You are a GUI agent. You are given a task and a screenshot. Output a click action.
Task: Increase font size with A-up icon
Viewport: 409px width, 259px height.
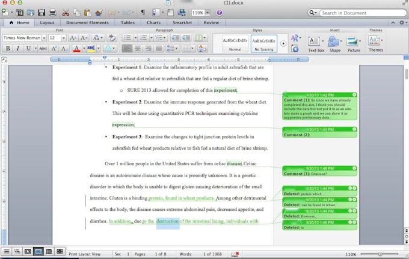[x=73, y=38]
